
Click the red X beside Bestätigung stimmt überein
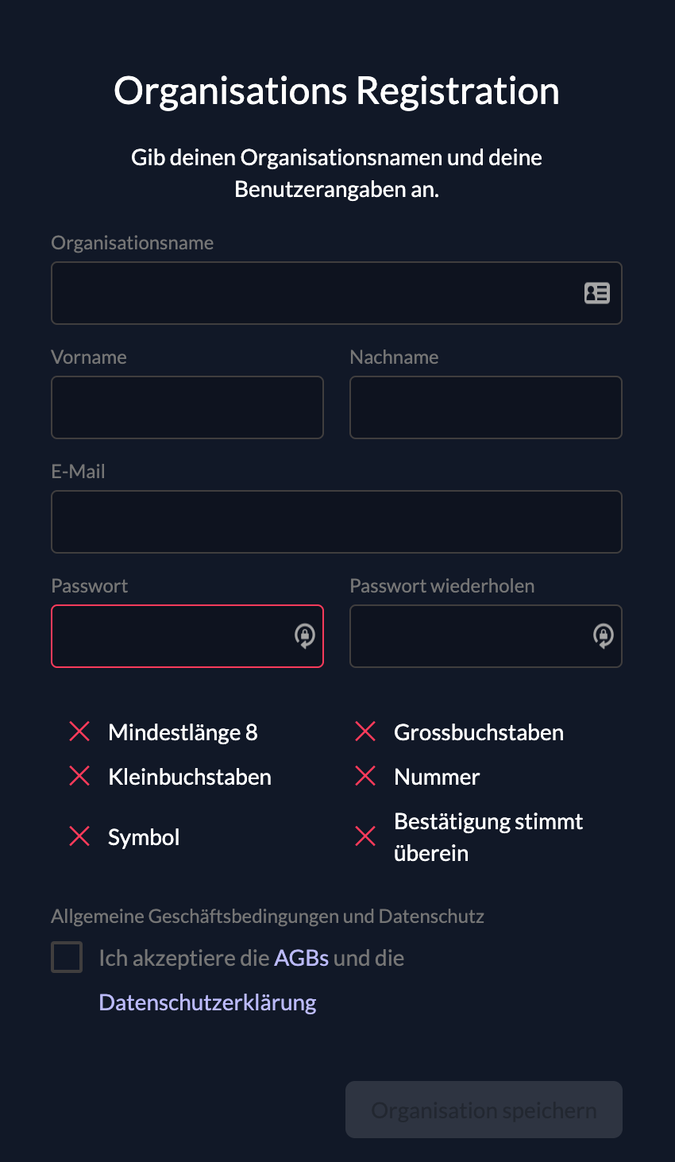[x=365, y=836]
